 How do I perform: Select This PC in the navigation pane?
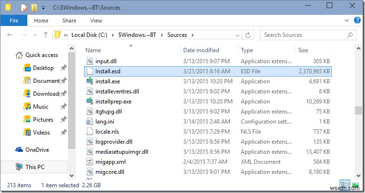(x=35, y=167)
